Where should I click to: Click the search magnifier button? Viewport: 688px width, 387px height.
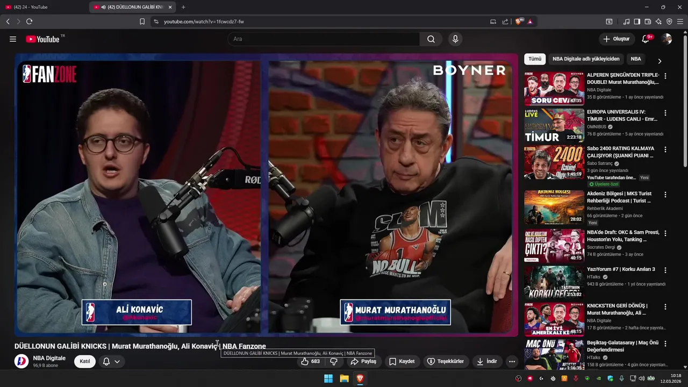pyautogui.click(x=431, y=39)
